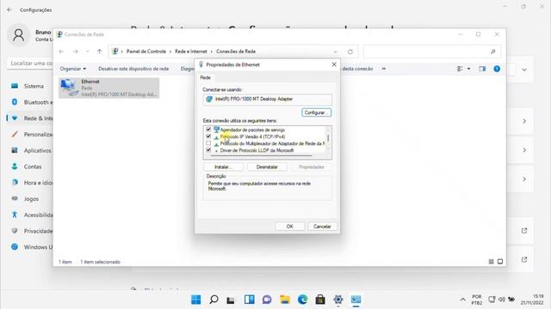551x309 pixels.
Task: Click the Configurar button
Action: click(316, 112)
